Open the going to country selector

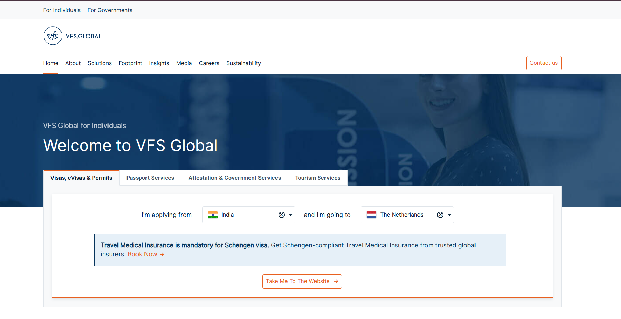(x=407, y=215)
